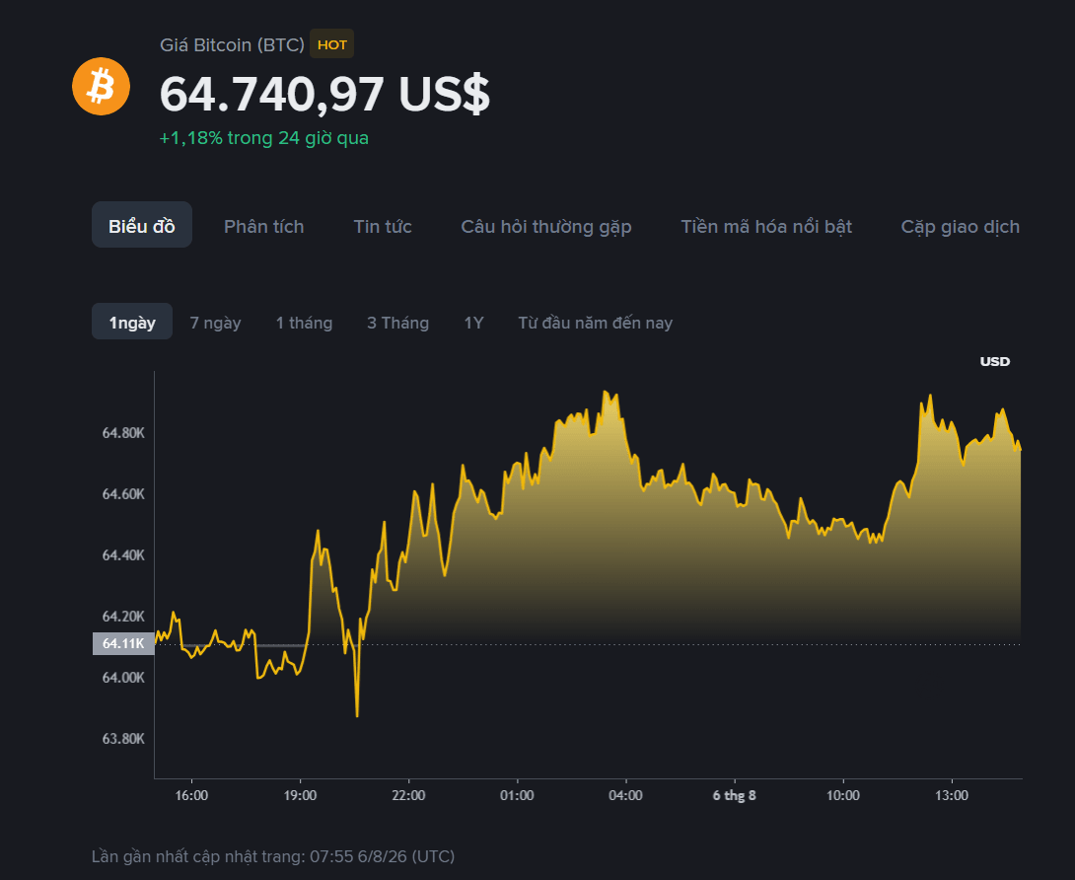Click the 64.60K y-axis label
Viewport: 1075px width, 880px height.
point(123,494)
